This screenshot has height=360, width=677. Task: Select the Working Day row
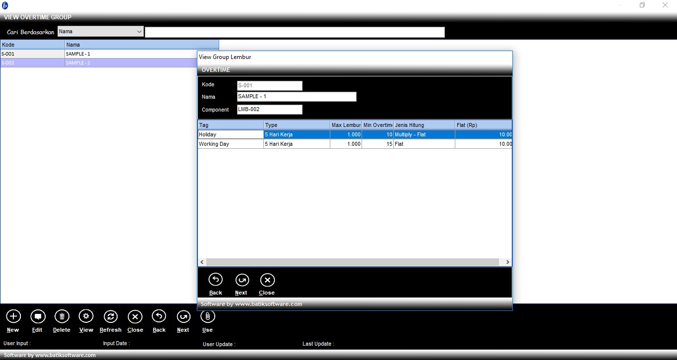point(230,144)
